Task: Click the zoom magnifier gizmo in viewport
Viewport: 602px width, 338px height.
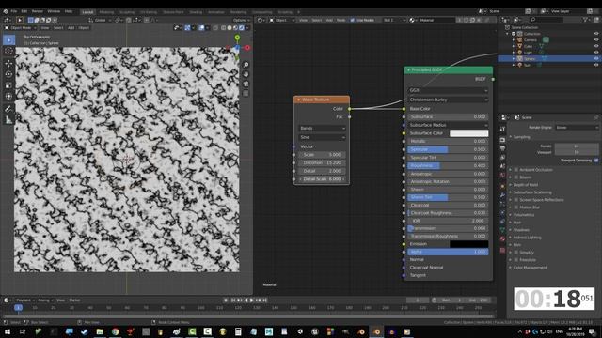Action: (246, 65)
